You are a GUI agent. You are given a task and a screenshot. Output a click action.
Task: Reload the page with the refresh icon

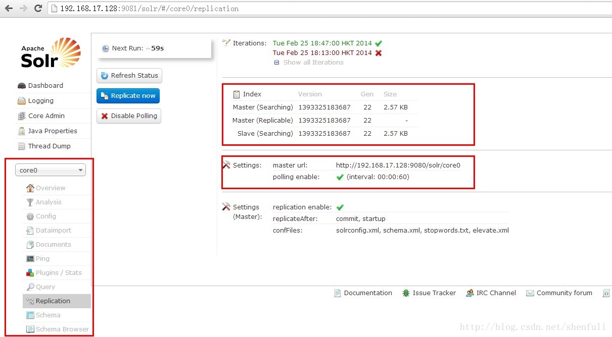[38, 8]
